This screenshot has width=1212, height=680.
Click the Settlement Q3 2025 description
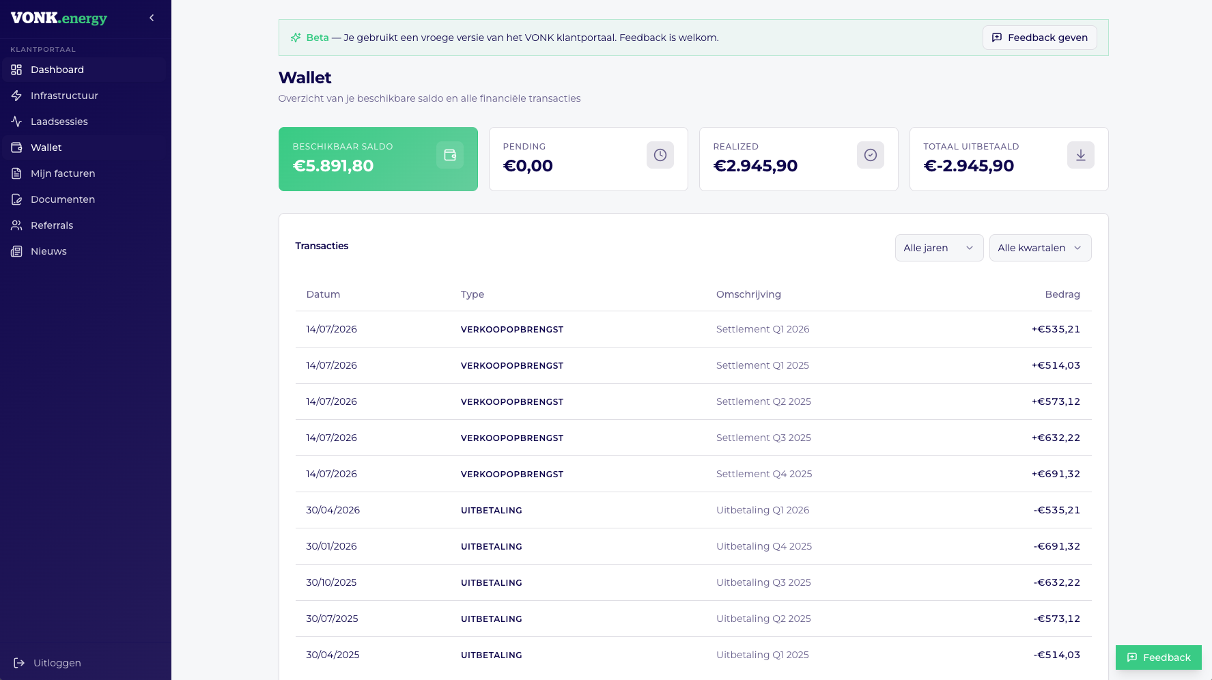click(763, 438)
